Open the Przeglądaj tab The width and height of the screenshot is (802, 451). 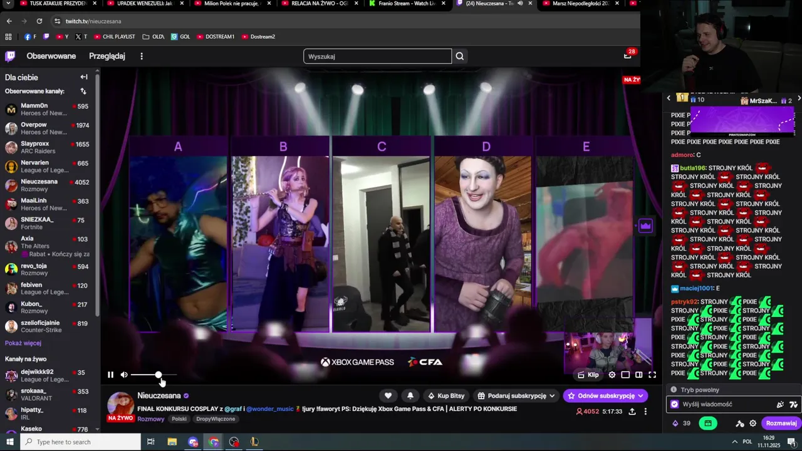tap(107, 56)
